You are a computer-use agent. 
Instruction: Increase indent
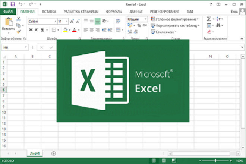(110, 30)
